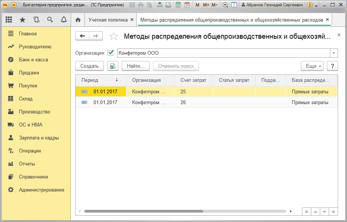
Task: Open the Покупки section
Action: (36, 86)
